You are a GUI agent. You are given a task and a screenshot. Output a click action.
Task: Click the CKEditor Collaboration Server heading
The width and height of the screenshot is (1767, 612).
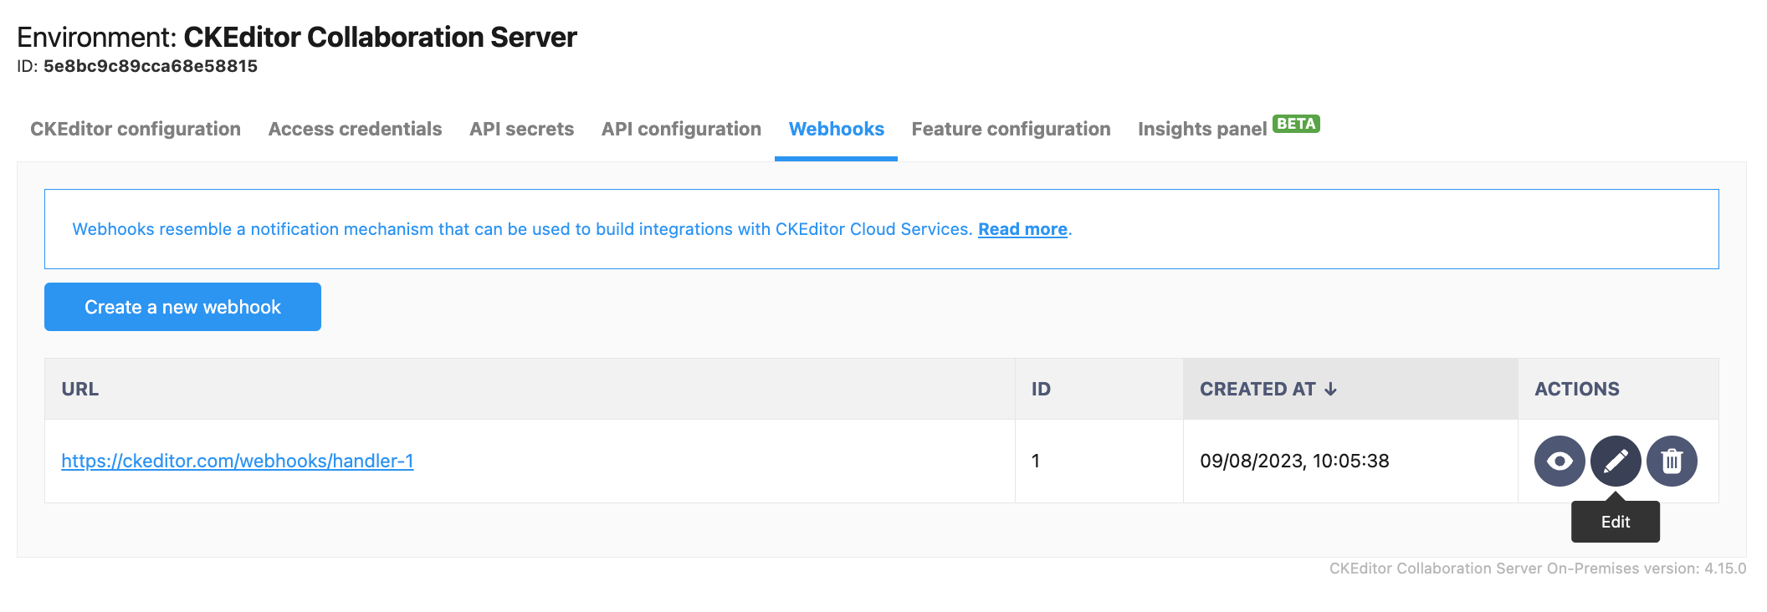click(x=380, y=37)
